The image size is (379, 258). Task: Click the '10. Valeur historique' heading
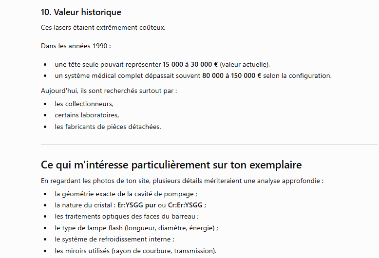81,12
